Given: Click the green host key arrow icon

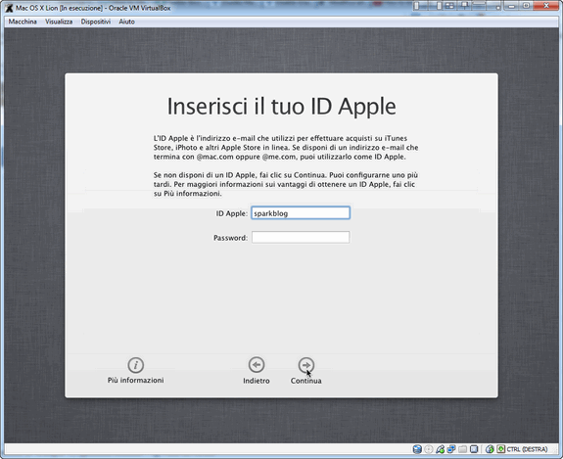Looking at the screenshot, I should [501, 449].
